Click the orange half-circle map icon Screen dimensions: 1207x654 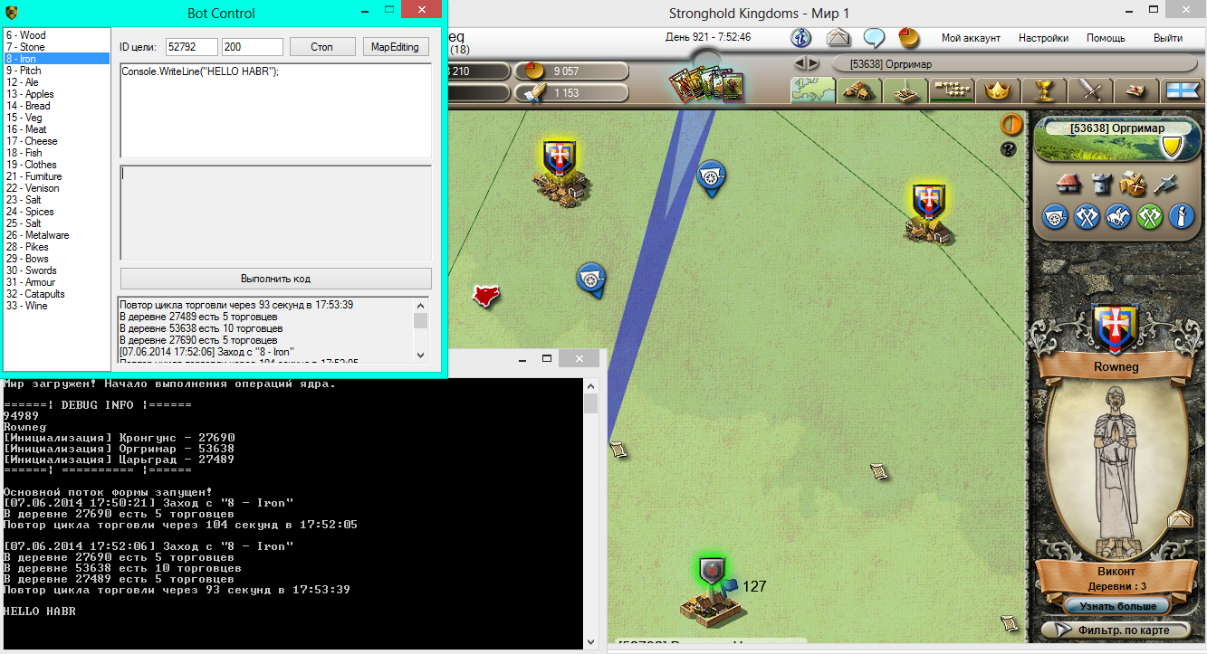pos(1010,125)
